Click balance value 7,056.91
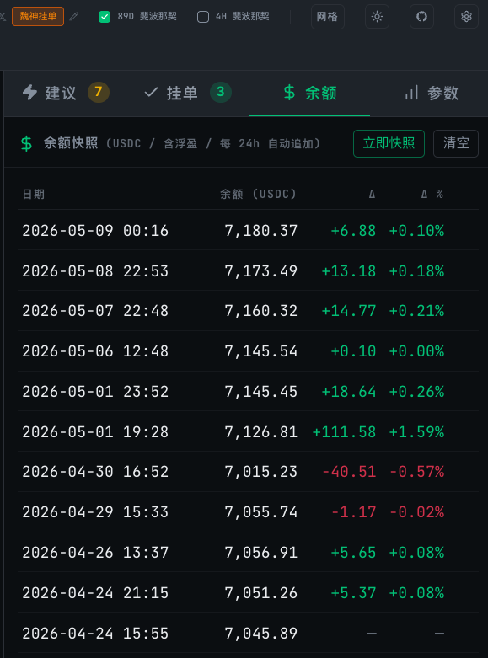The width and height of the screenshot is (488, 658). coord(260,553)
